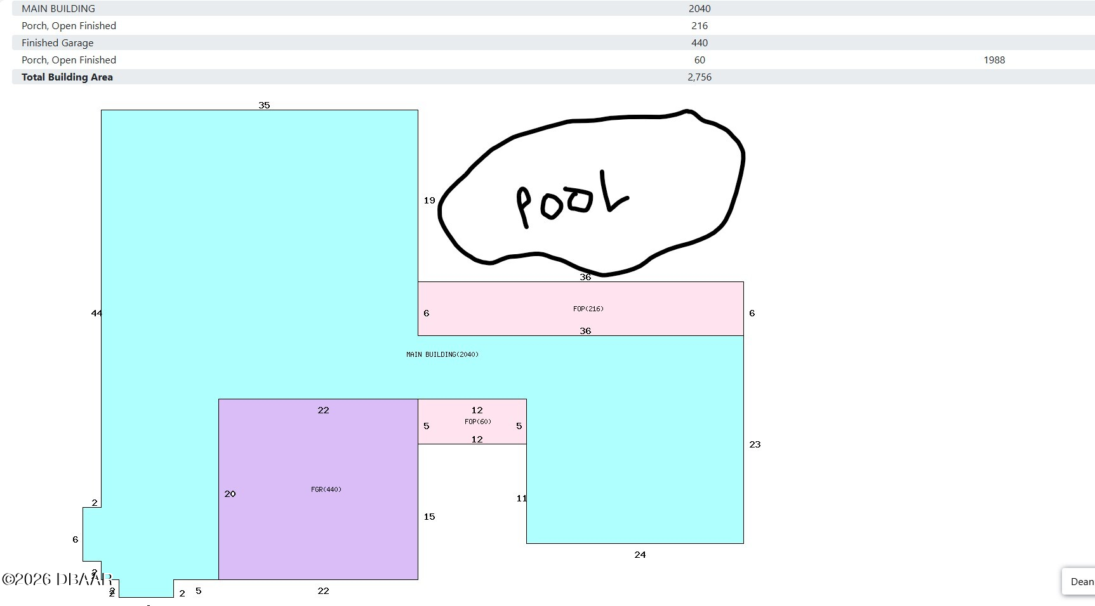
Task: Click the ©2026 DBAAR watermark
Action: (57, 579)
